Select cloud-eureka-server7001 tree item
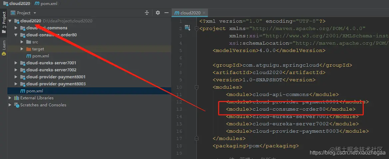Viewport: 389px width, 159px height. pyautogui.click(x=51, y=63)
